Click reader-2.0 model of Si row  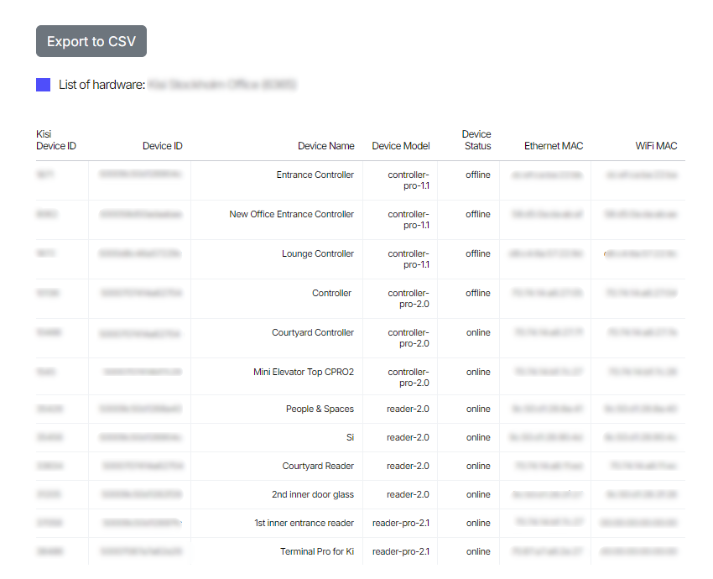point(408,437)
